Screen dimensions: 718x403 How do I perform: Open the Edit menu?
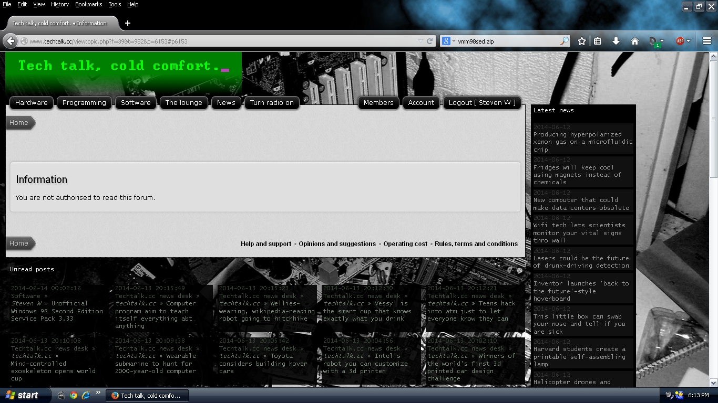(x=22, y=4)
